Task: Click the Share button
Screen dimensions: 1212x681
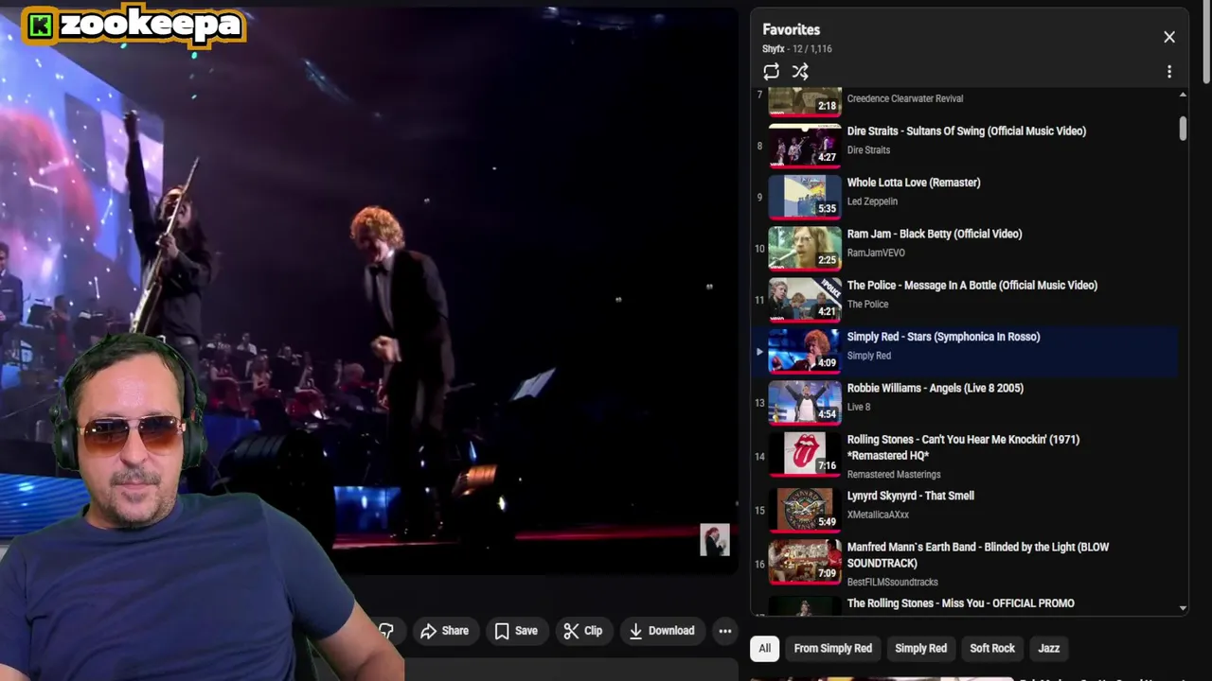Action: coord(444,631)
